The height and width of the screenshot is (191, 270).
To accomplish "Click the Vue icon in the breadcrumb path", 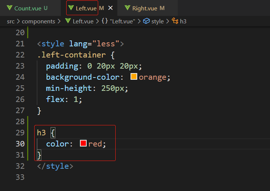I will click(x=68, y=21).
